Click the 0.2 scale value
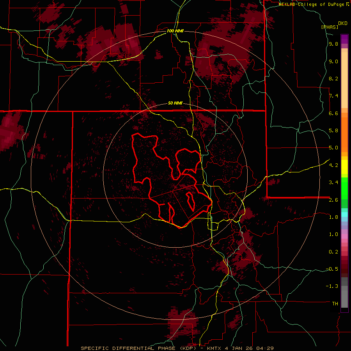This screenshot has width=351, height=351. click(x=333, y=252)
